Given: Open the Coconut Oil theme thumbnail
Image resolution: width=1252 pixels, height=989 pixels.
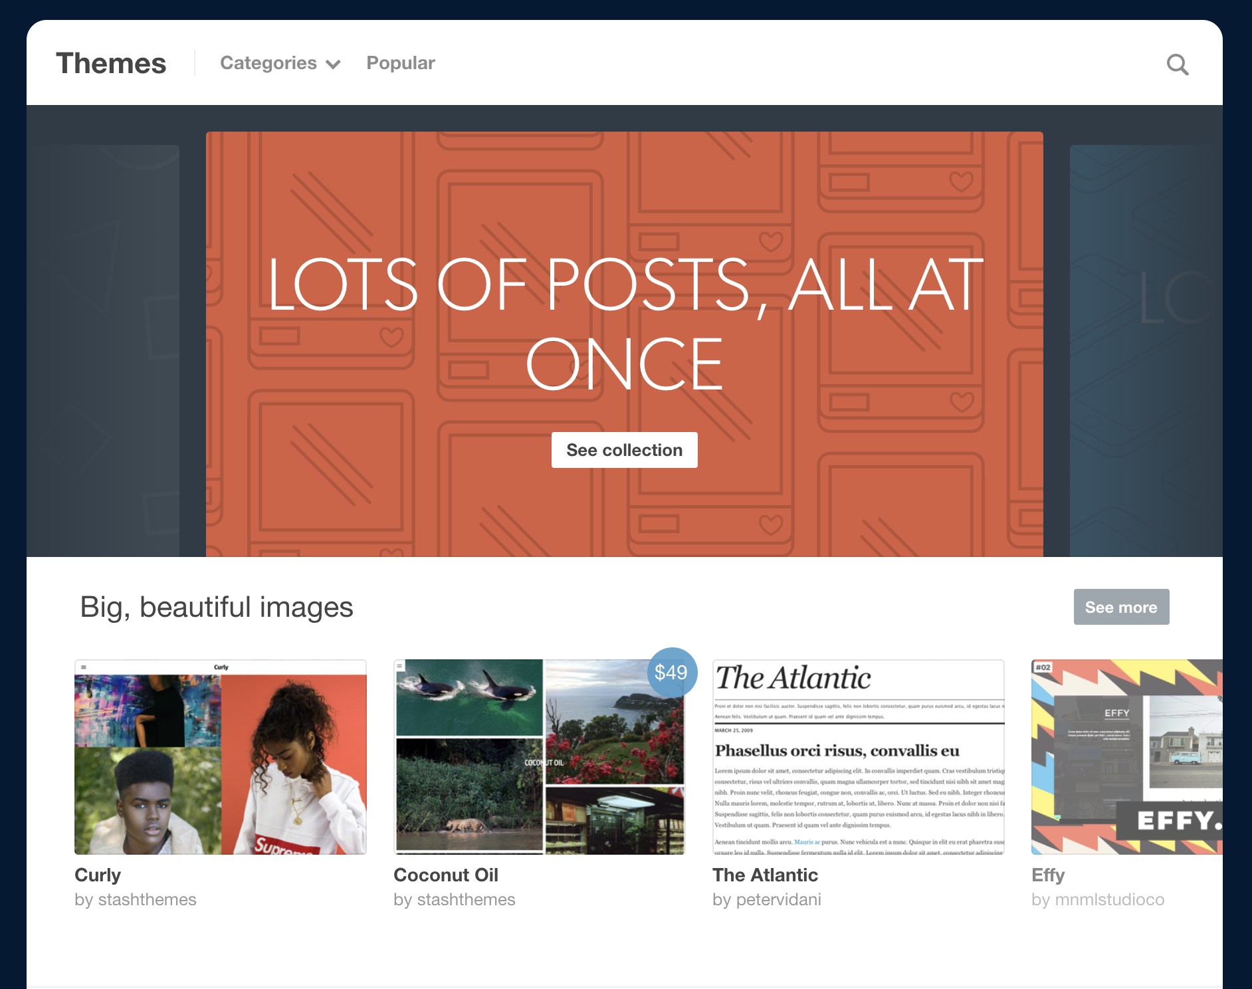Looking at the screenshot, I should click(539, 757).
